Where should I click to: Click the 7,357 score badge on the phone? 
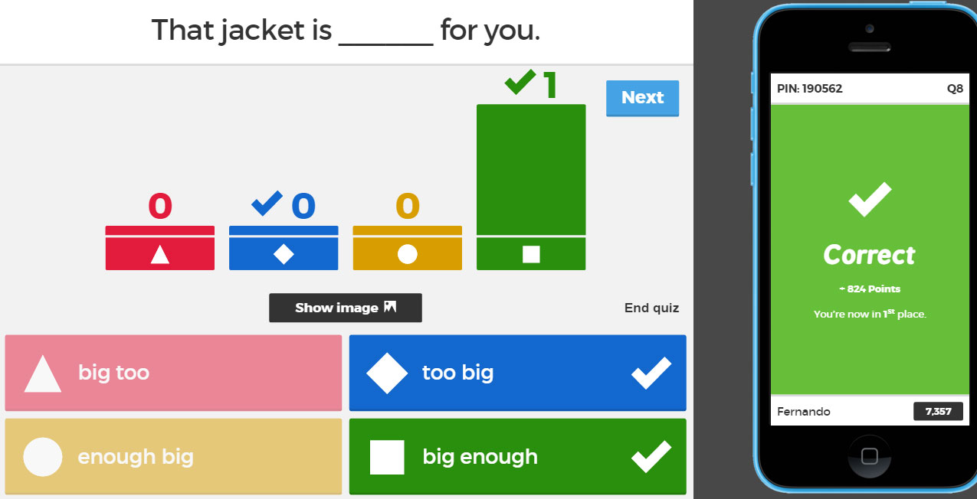pos(938,412)
